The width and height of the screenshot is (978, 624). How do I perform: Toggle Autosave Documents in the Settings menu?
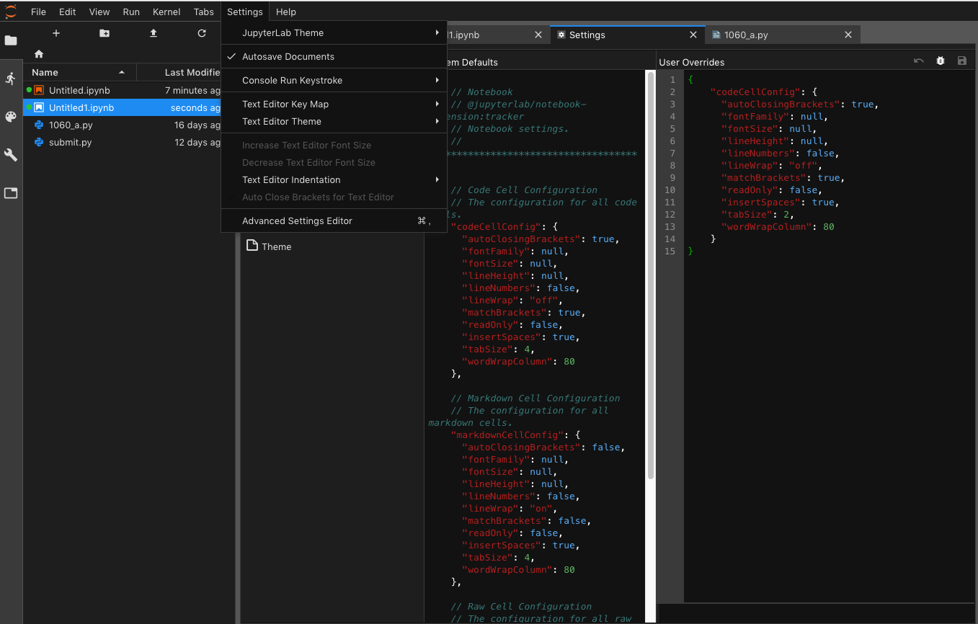(x=334, y=56)
